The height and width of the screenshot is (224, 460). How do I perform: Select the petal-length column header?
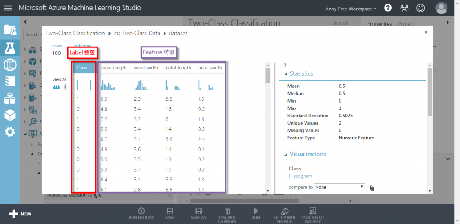[x=178, y=68]
